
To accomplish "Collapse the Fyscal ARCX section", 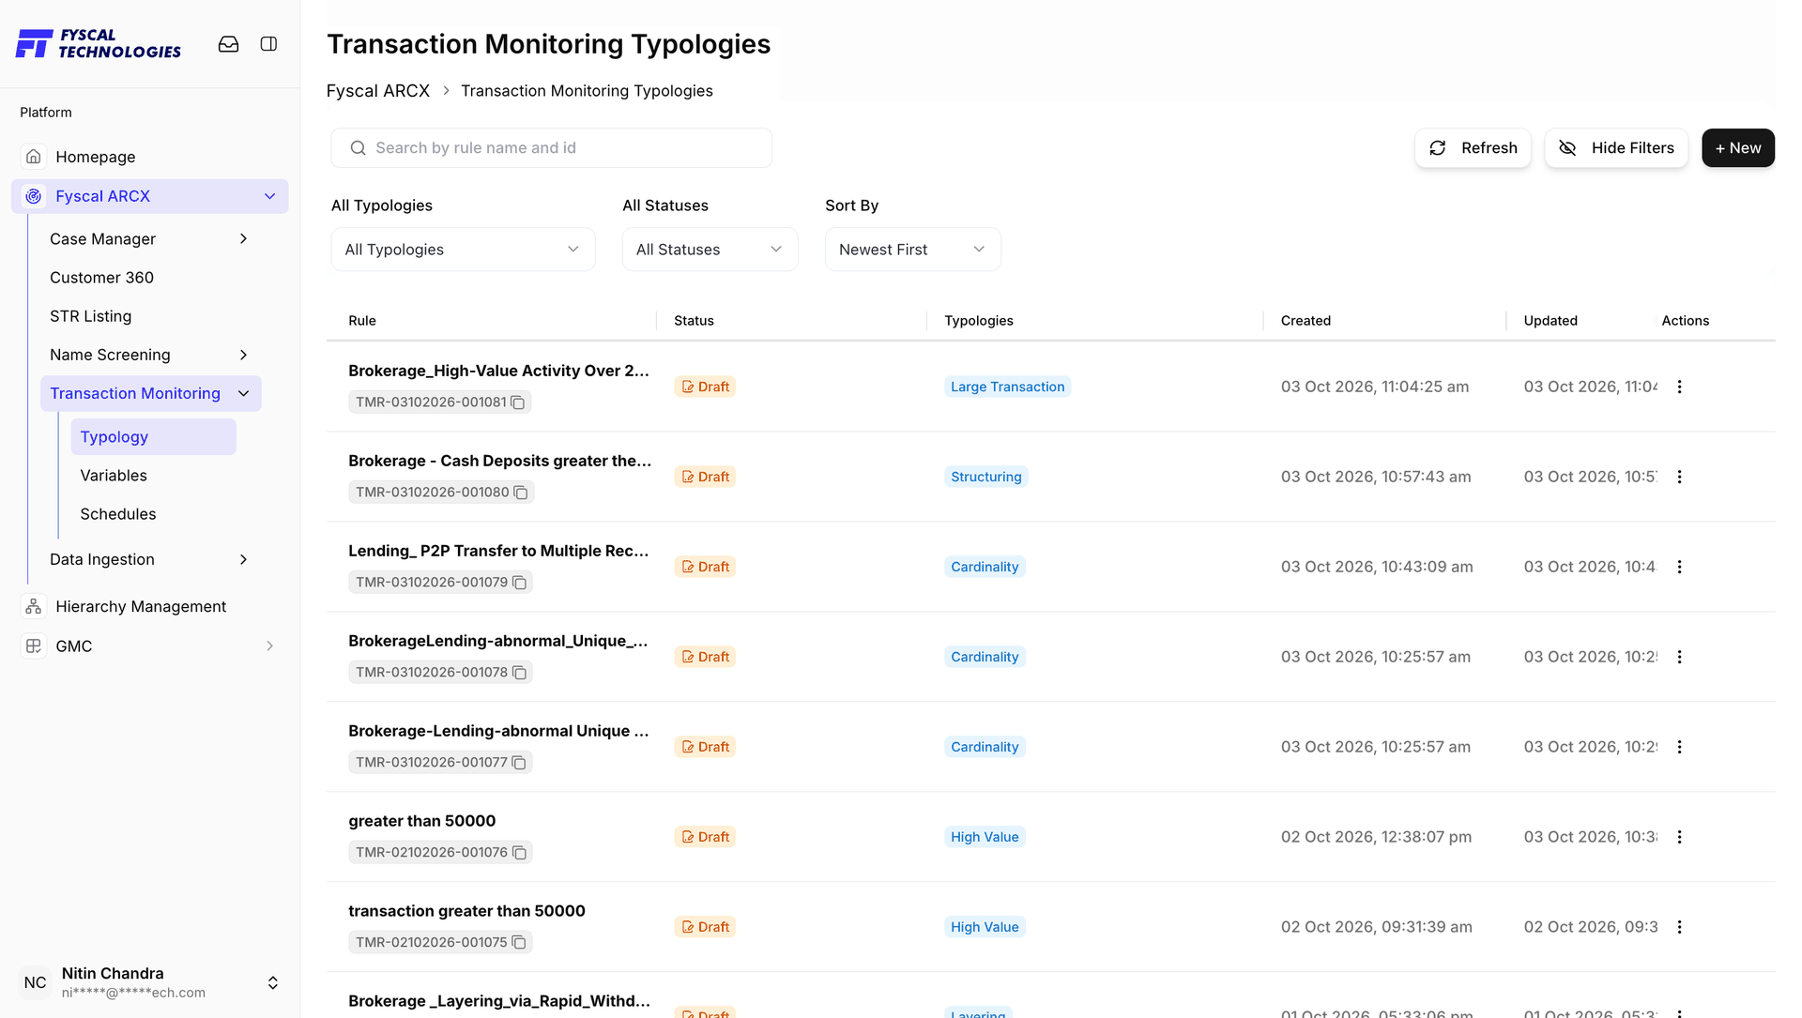I will (269, 196).
